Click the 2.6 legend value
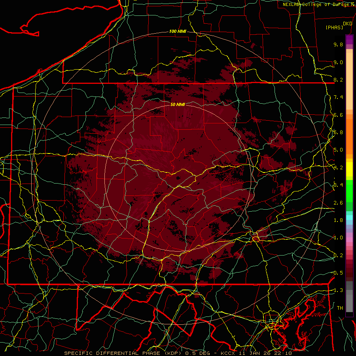 click(338, 203)
